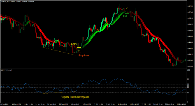195x106 pixels.
Task: Click the RSI 30 level label
Action: (x=188, y=93)
